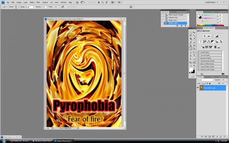Switch to the Swatches tab
The height and width of the screenshot is (143, 229).
pyautogui.click(x=208, y=12)
